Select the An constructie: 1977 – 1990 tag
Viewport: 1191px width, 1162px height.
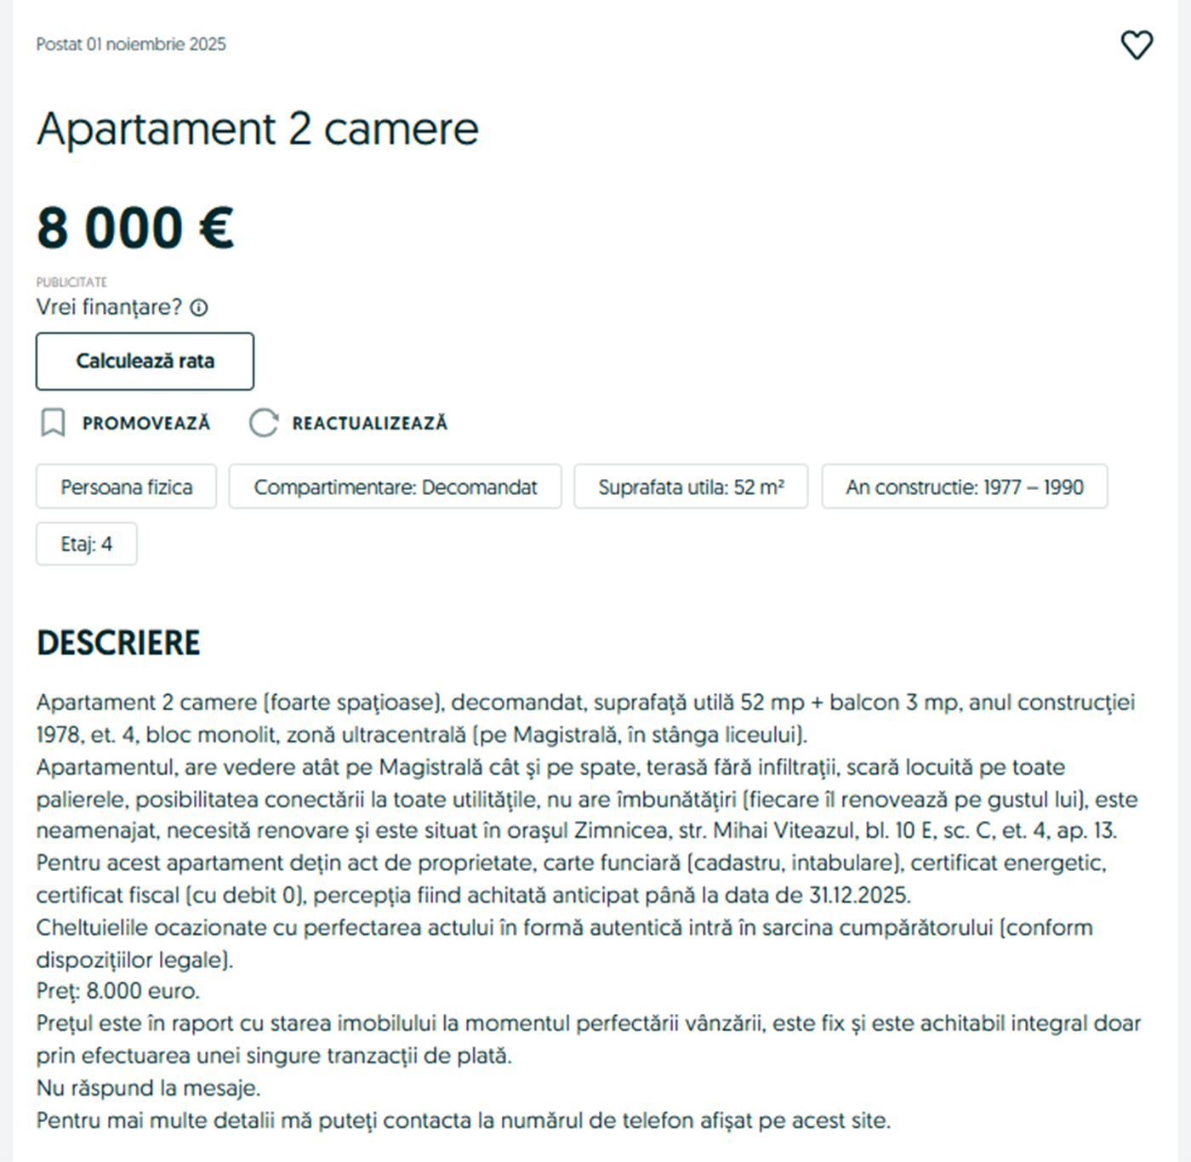click(964, 487)
